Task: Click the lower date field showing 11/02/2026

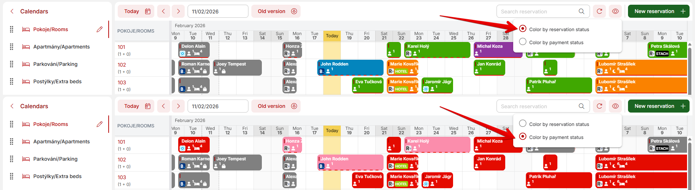Action: (218, 106)
